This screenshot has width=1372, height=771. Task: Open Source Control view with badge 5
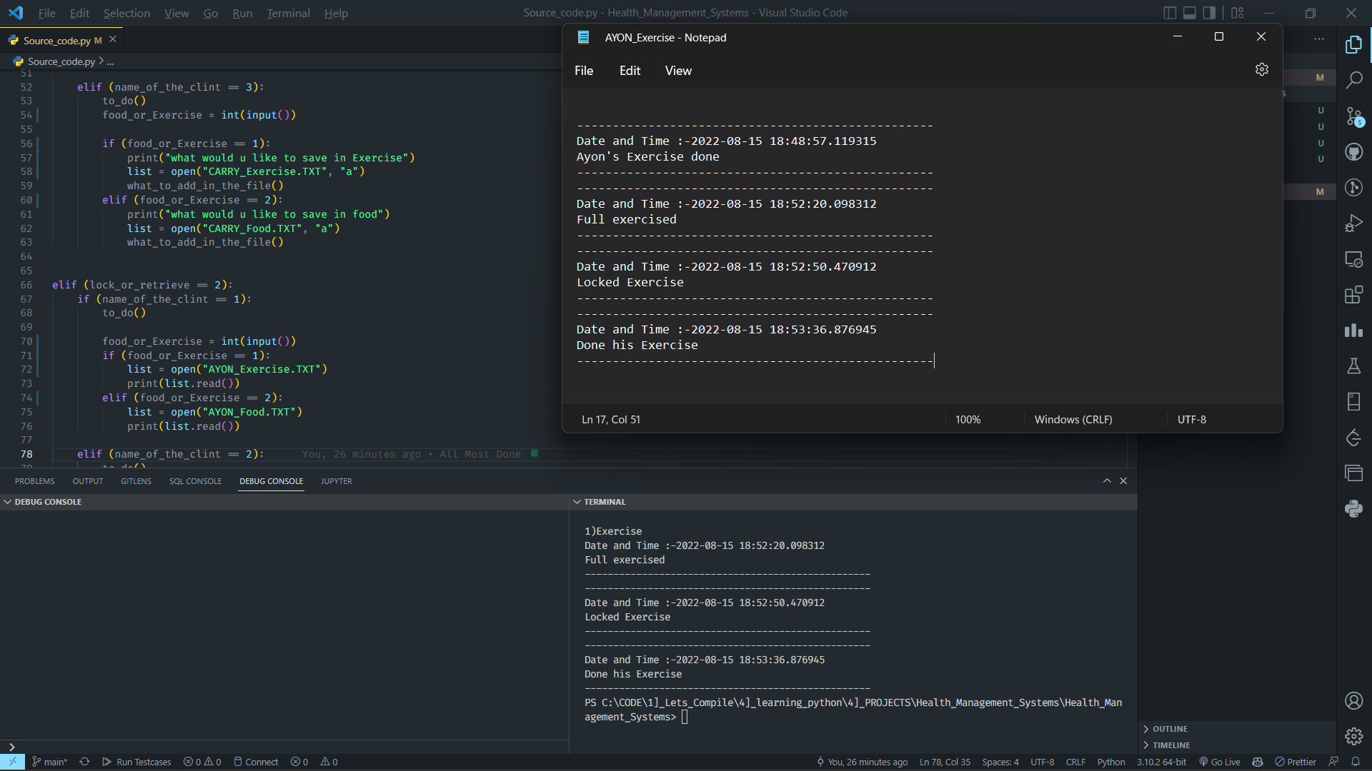pos(1353,116)
